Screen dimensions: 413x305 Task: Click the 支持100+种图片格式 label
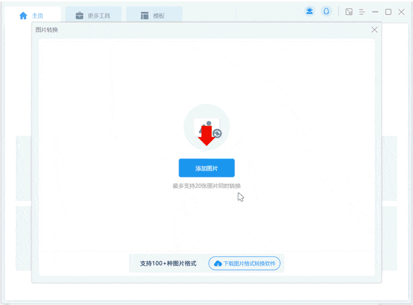point(168,263)
